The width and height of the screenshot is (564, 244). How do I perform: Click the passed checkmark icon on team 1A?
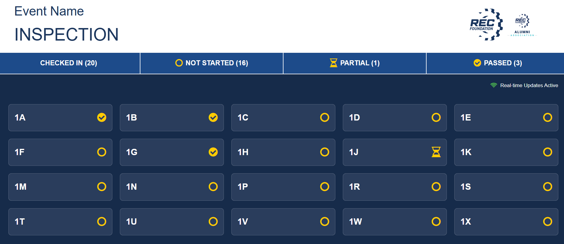click(x=102, y=118)
